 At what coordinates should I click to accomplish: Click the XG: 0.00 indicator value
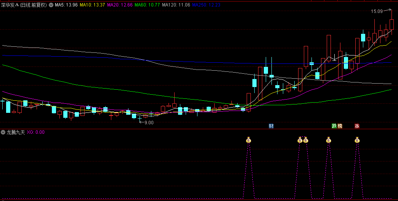(36, 132)
